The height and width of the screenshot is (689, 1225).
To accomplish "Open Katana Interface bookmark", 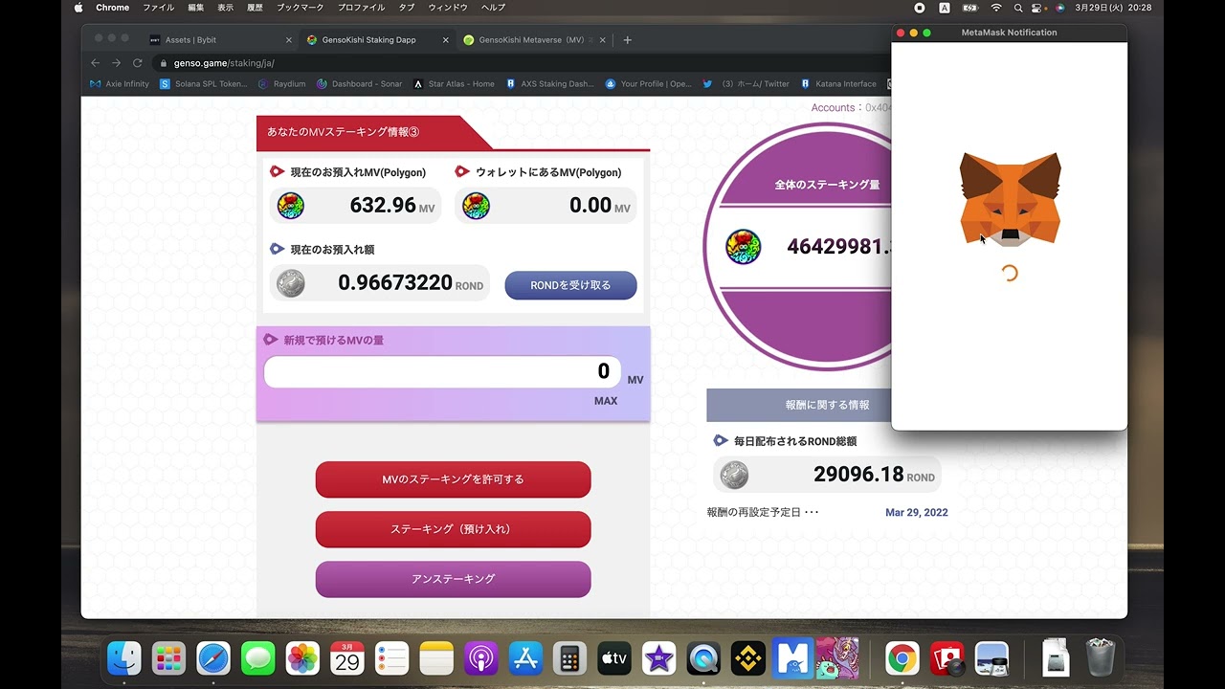I will coord(838,84).
